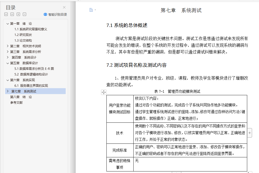
Task: Expand 第二章 相关技术说明 chevron
Action: [x=8, y=46]
